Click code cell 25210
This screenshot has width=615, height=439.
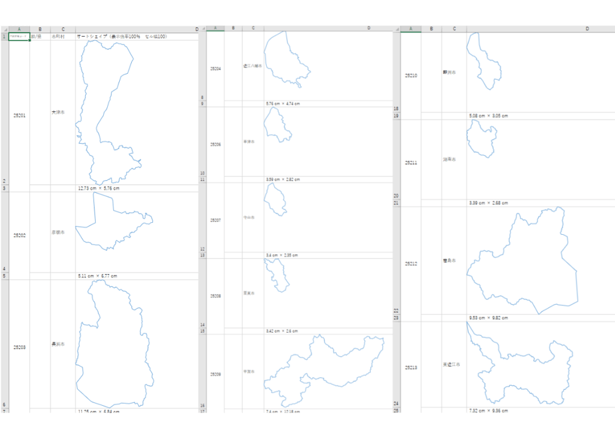click(411, 76)
